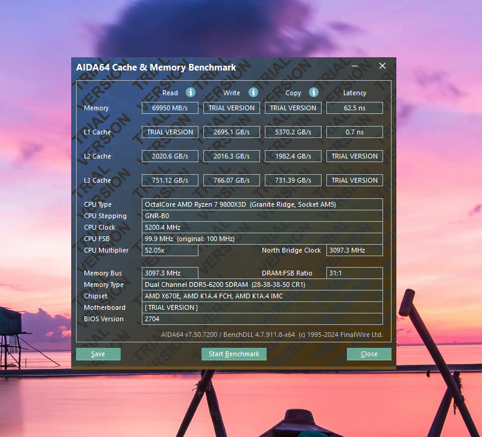The height and width of the screenshot is (437, 482).
Task: Click the Copy column header
Action: (293, 93)
